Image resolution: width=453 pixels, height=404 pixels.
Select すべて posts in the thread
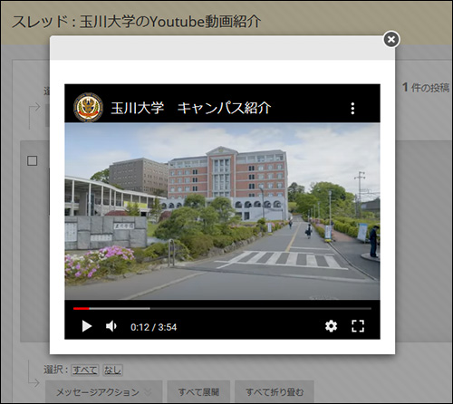tap(85, 370)
